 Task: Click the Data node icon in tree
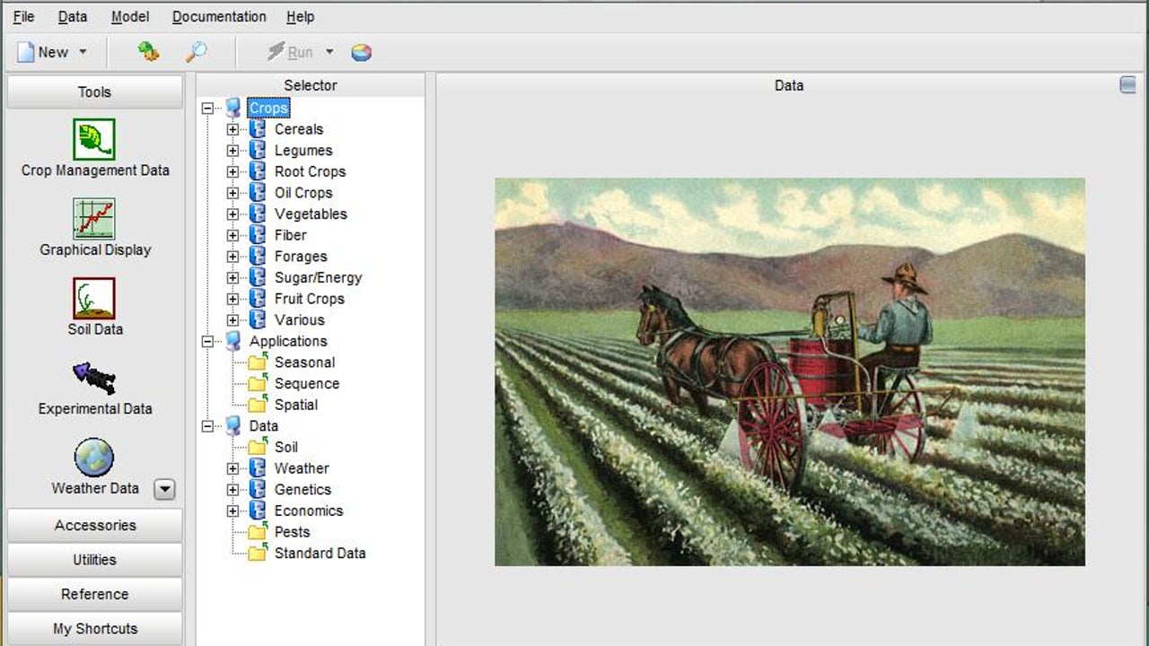pyautogui.click(x=233, y=426)
